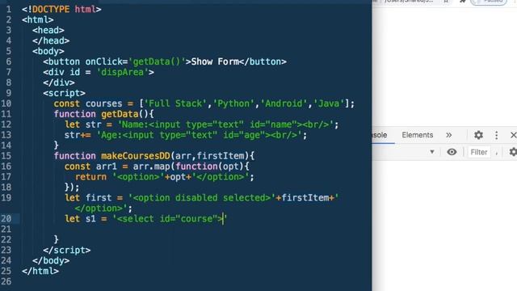This screenshot has height=291, width=517.
Task: Click the 'Age:' input string on line 13
Action: click(200, 135)
